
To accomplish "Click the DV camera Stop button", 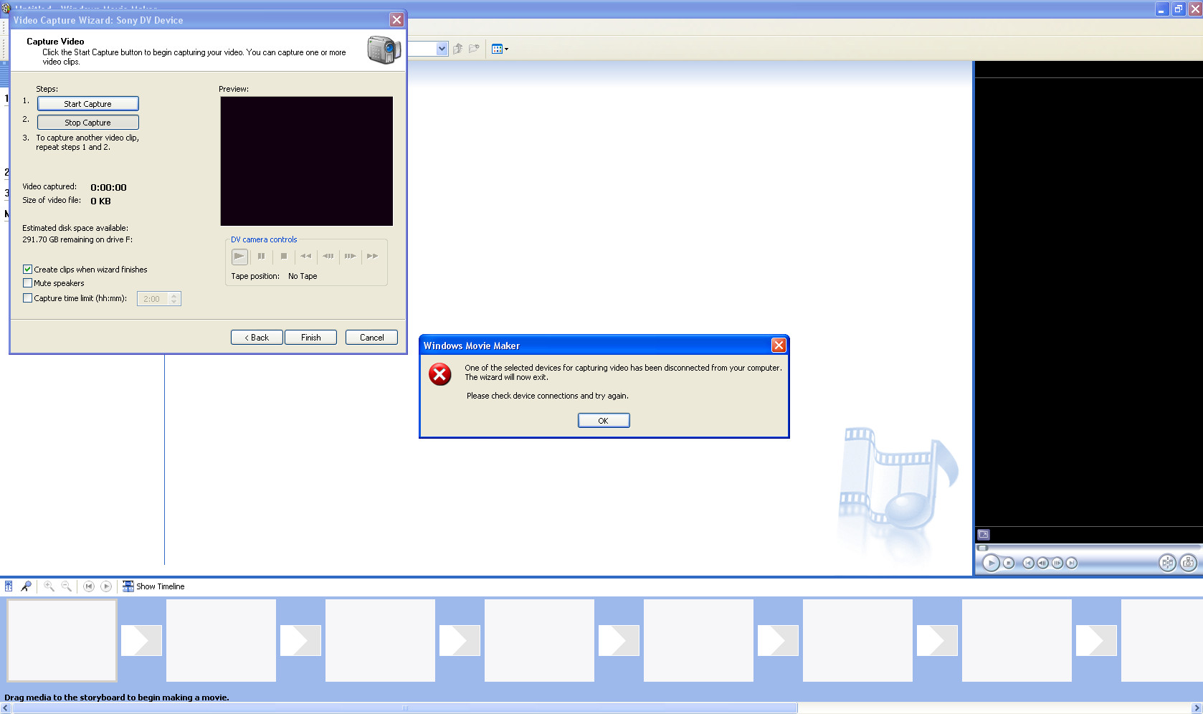I will 284,256.
